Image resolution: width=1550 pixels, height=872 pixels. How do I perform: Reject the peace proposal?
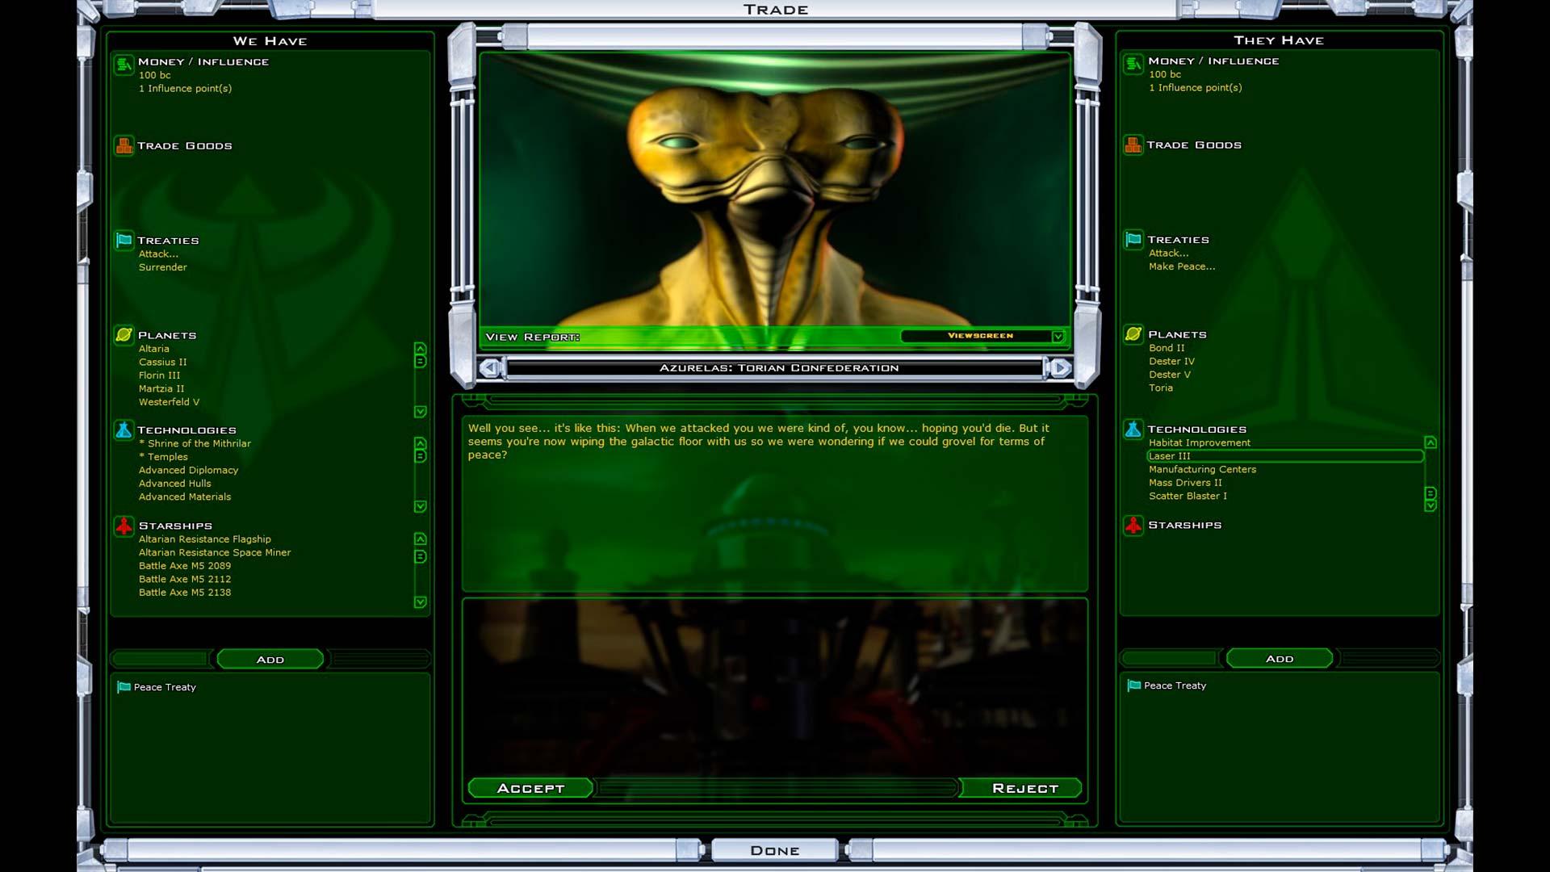coord(1024,788)
